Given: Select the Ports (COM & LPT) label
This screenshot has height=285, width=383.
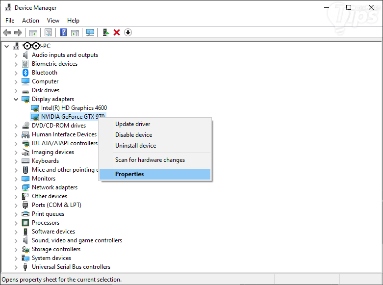Looking at the screenshot, I should point(57,205).
